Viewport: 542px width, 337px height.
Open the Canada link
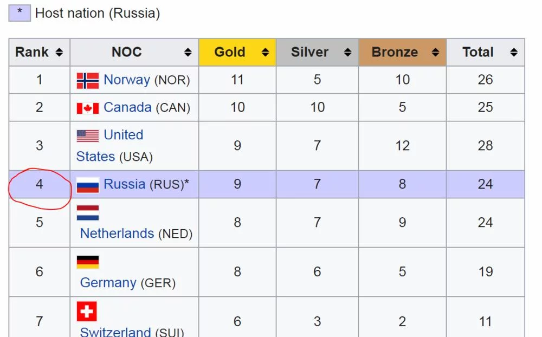tap(127, 108)
